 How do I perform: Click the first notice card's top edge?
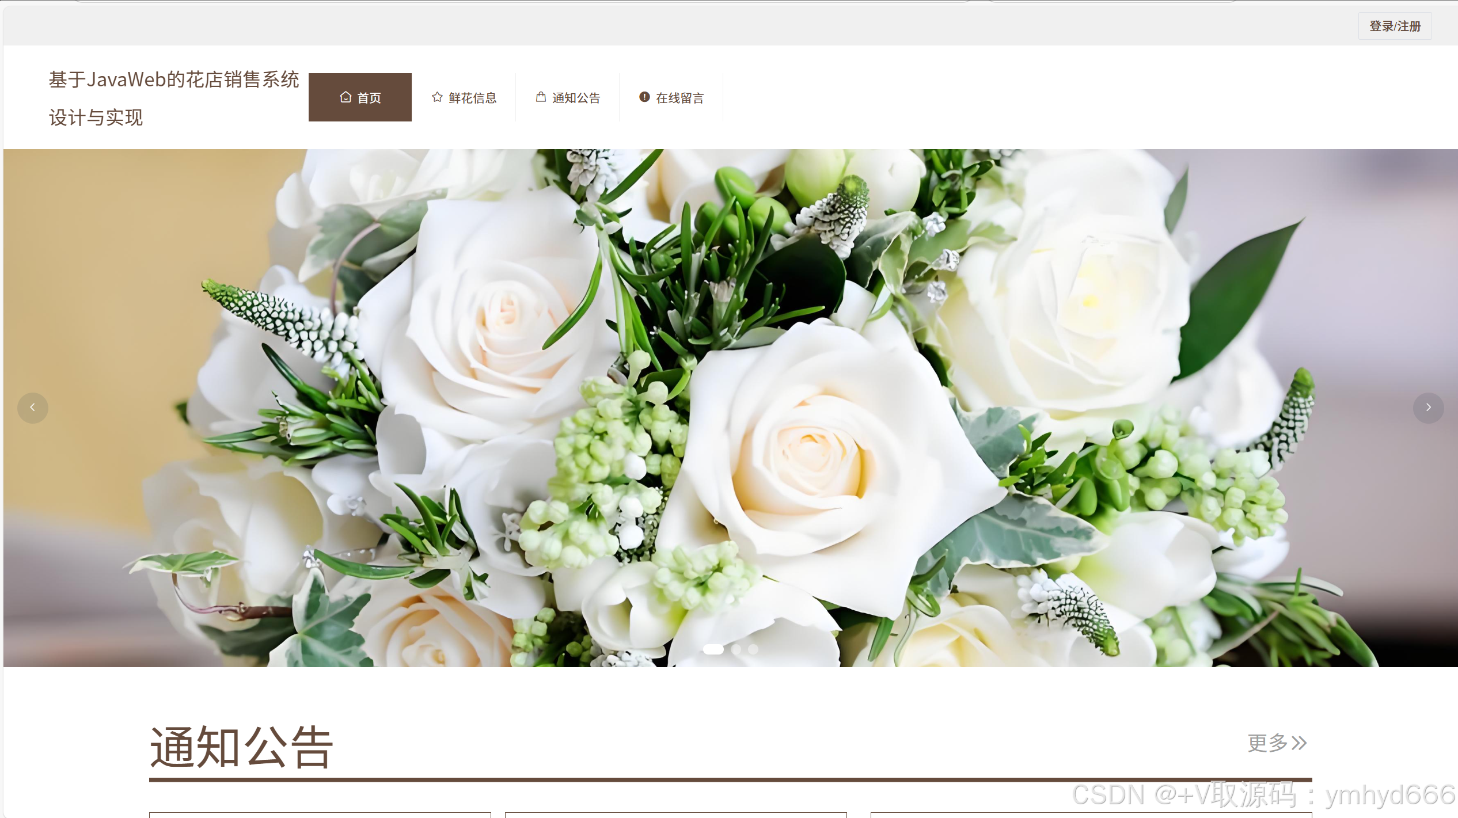pyautogui.click(x=320, y=814)
